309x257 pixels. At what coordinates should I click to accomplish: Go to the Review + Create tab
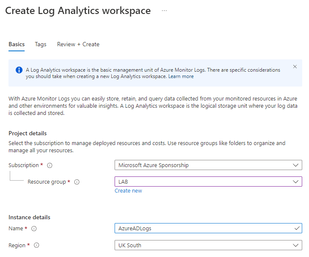coord(78,44)
